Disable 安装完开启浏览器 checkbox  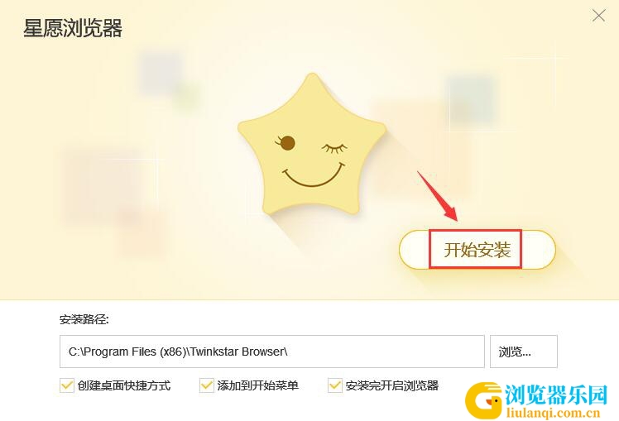click(335, 385)
